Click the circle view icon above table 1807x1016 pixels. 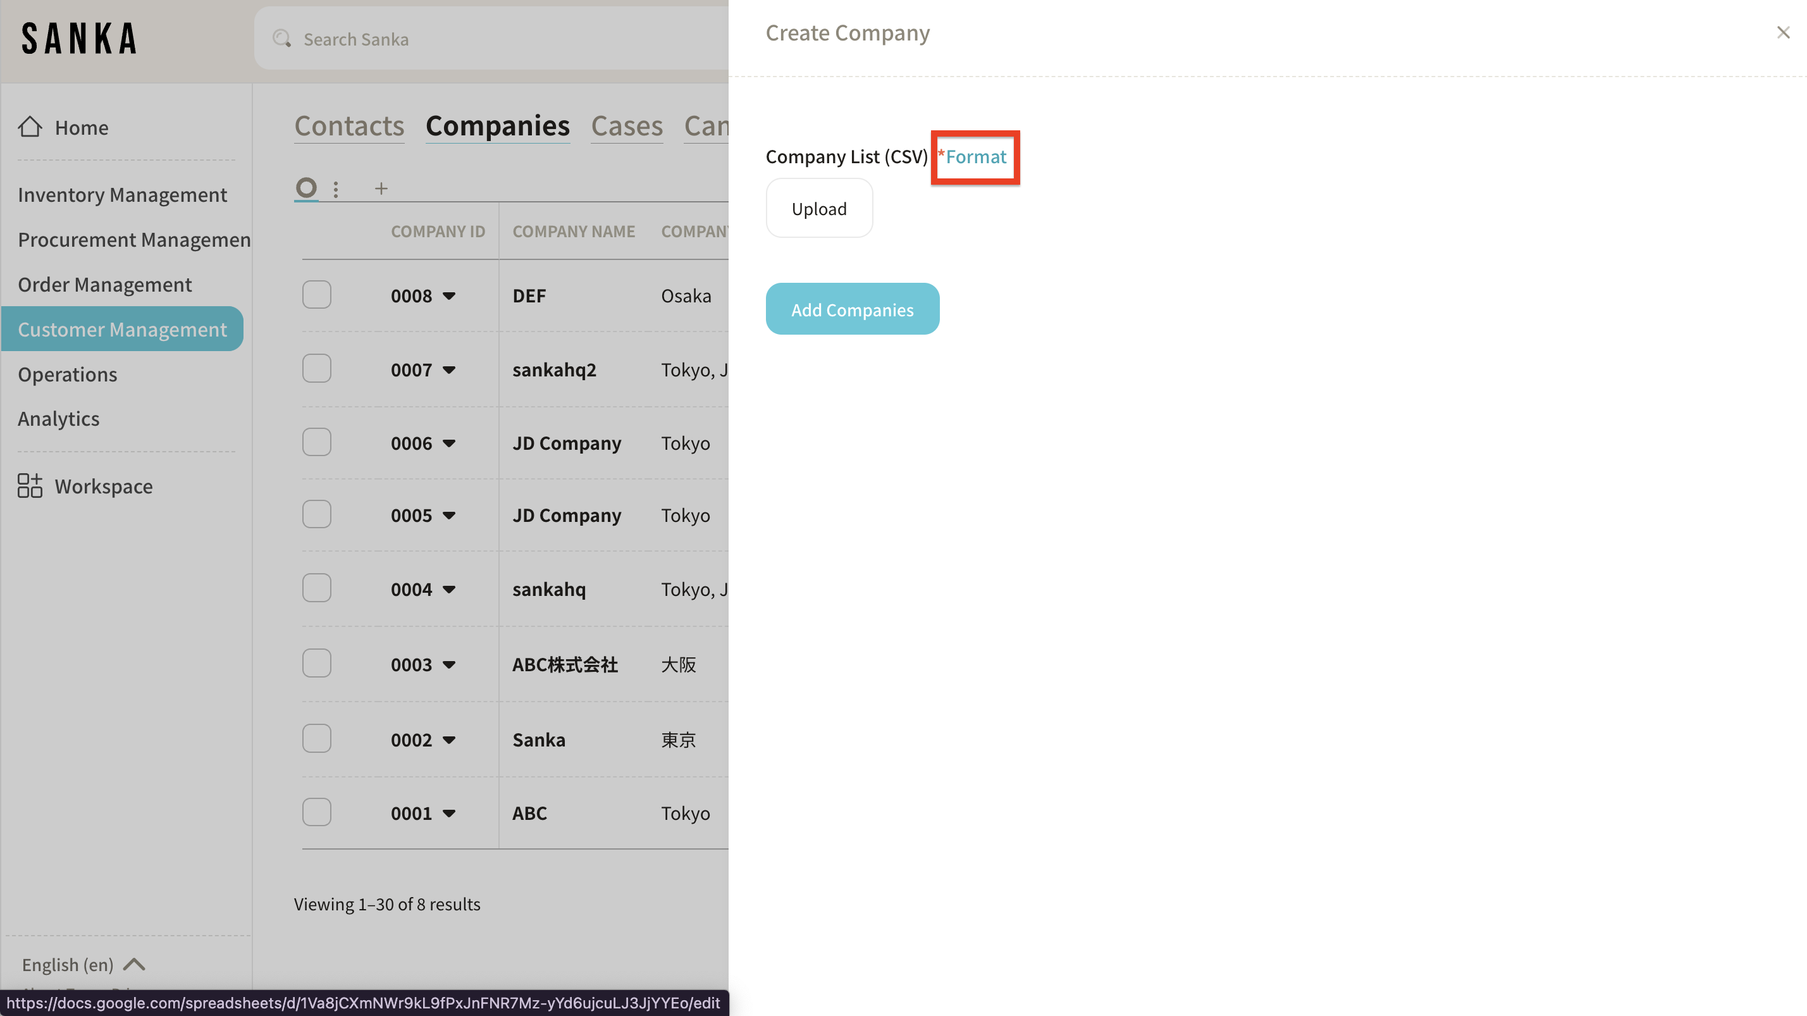click(306, 188)
